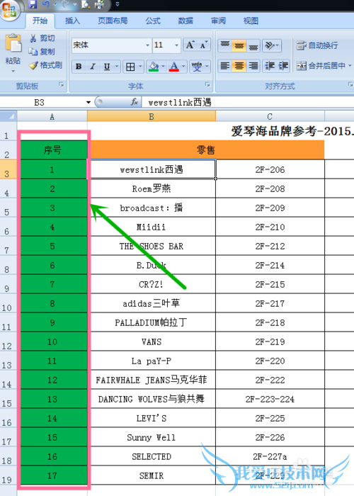354x496 pixels.
Task: Click the Redo icon in quick access toolbar
Action: tap(65, 4)
